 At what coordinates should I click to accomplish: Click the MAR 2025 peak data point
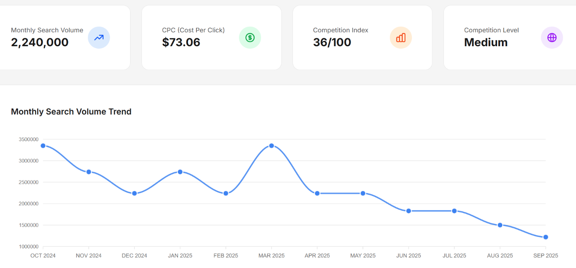click(x=271, y=146)
